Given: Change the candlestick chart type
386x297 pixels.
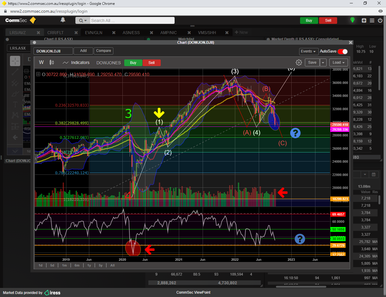Looking at the screenshot, I should click(x=52, y=62).
